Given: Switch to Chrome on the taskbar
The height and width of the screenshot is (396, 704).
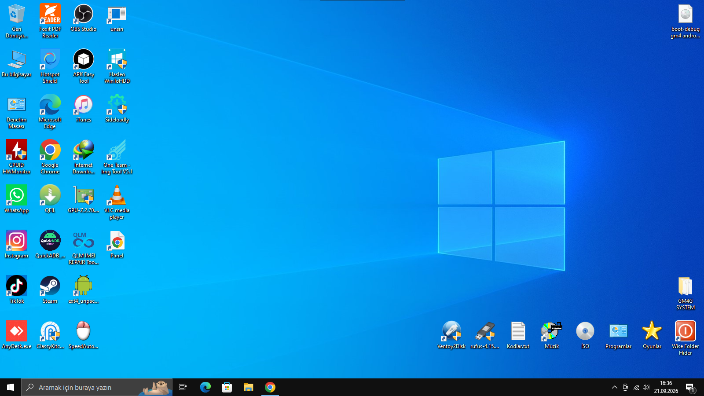Looking at the screenshot, I should (270, 387).
